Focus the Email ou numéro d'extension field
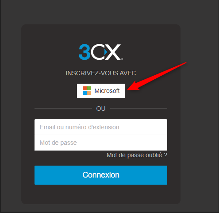This screenshot has height=213, width=219. point(101,127)
